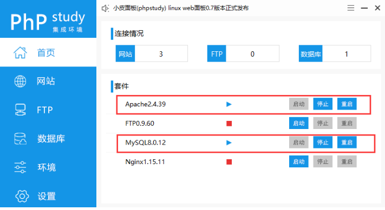Click the grayed 重启 button for FTP0.9.60
The height and width of the screenshot is (210, 385).
click(347, 123)
